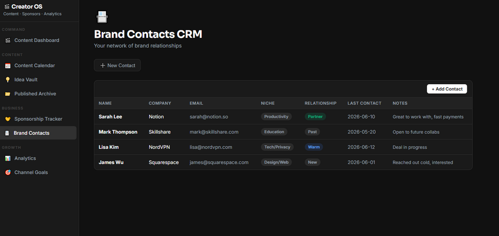Click note 'Deal in progress'
The width and height of the screenshot is (499, 236).
pyautogui.click(x=410, y=147)
